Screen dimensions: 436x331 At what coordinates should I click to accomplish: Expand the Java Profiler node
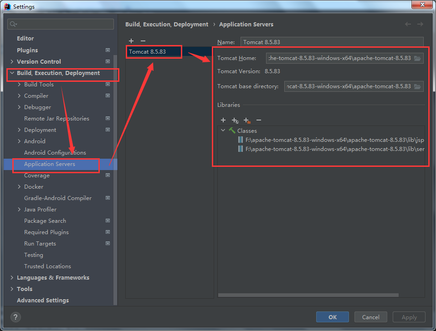point(19,209)
